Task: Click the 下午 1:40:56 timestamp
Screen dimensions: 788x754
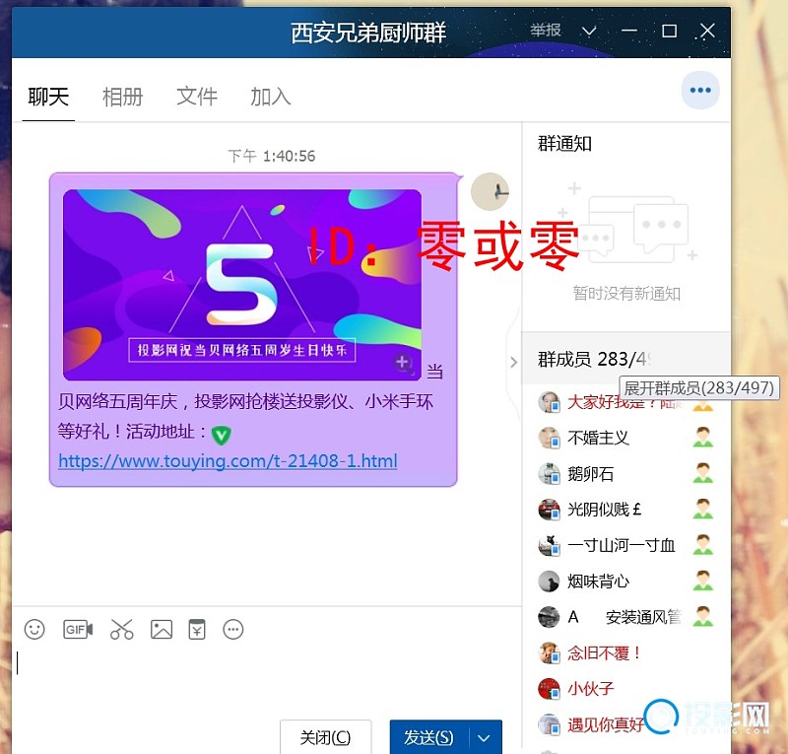Action: pyautogui.click(x=272, y=156)
